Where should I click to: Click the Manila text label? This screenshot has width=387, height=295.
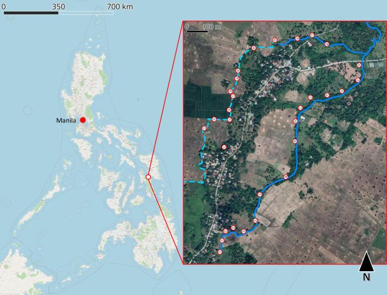click(x=66, y=121)
